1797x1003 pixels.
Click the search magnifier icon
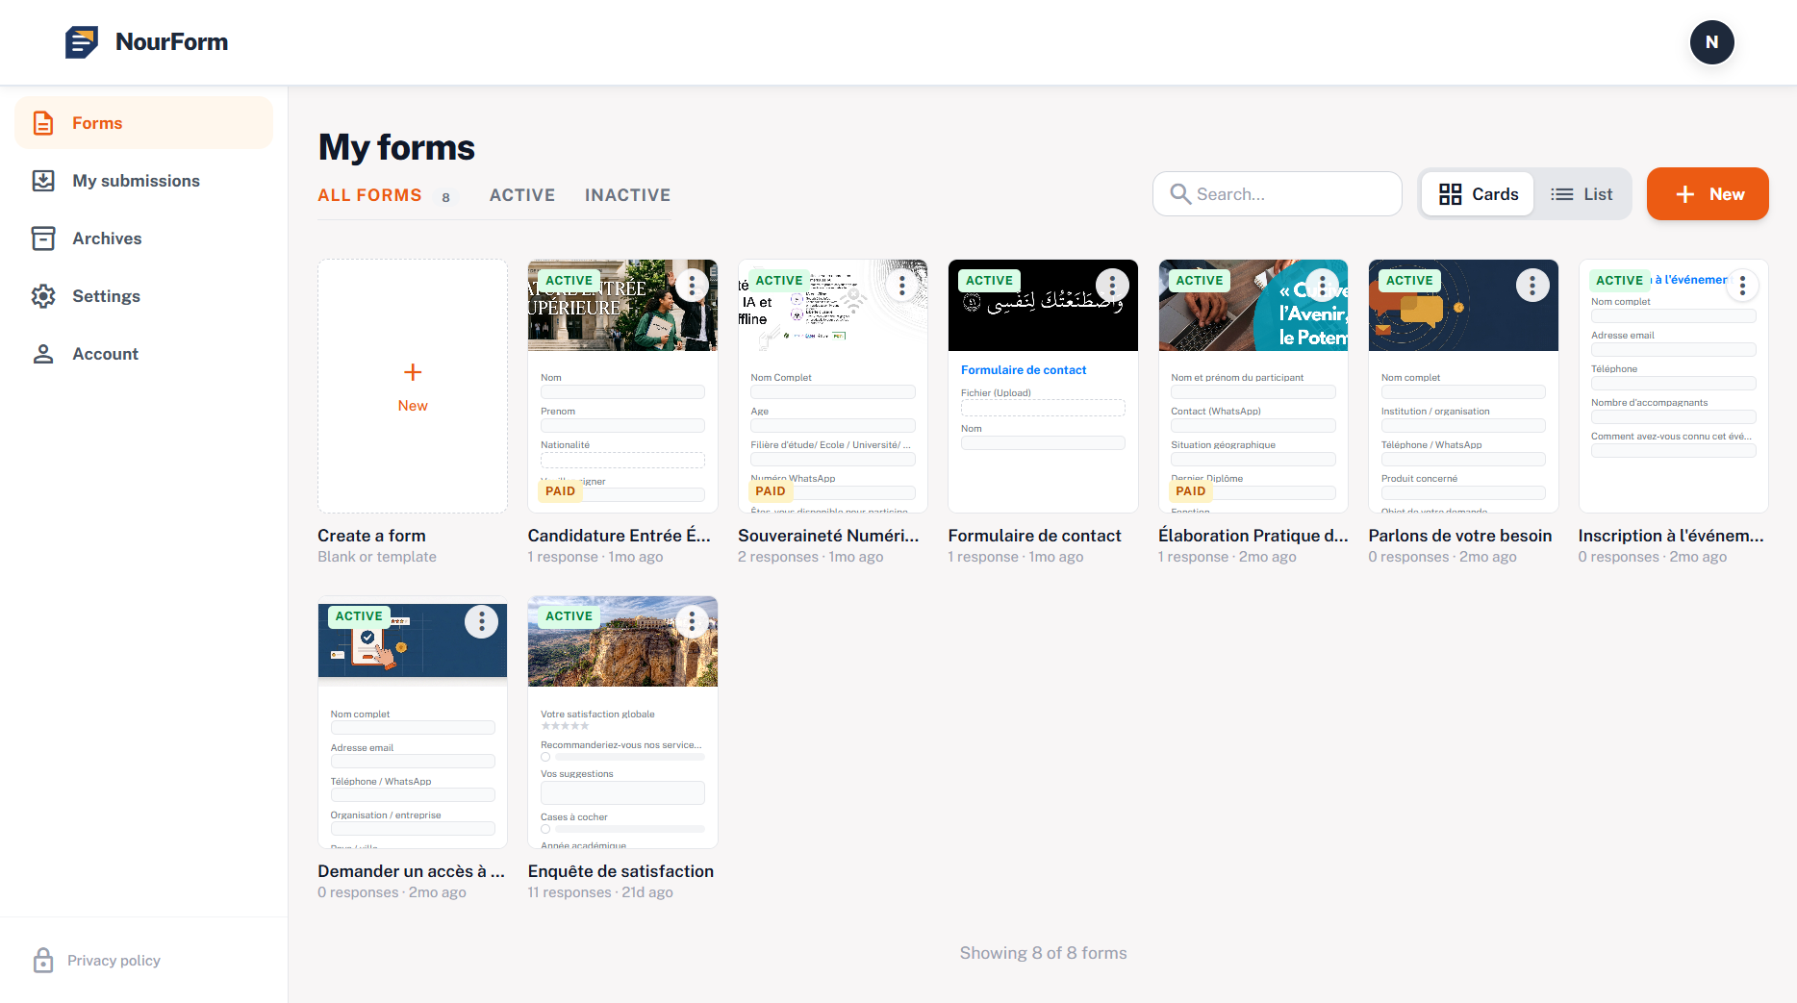(1180, 194)
